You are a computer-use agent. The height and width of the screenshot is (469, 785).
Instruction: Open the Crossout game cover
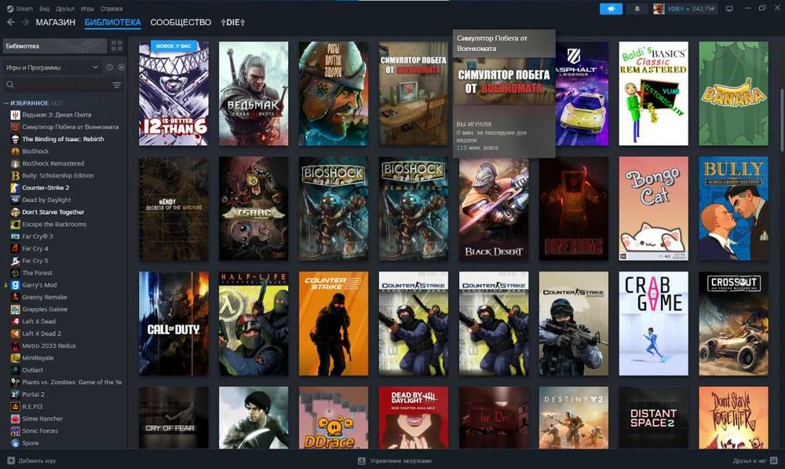tap(733, 324)
